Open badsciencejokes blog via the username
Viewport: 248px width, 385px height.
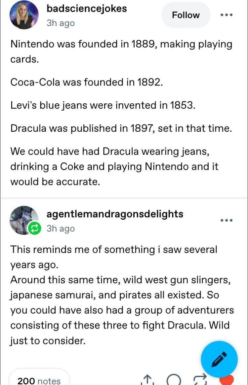pos(87,9)
